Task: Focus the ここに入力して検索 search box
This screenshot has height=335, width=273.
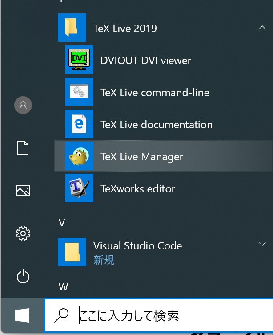Action: 159,315
